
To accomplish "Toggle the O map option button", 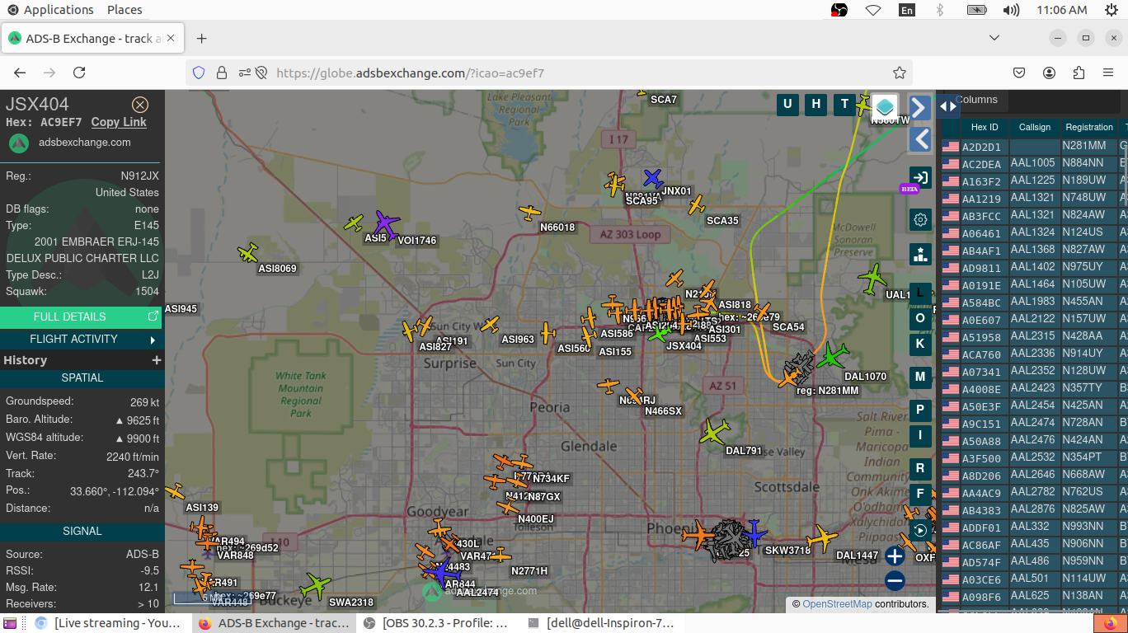I will (x=920, y=318).
